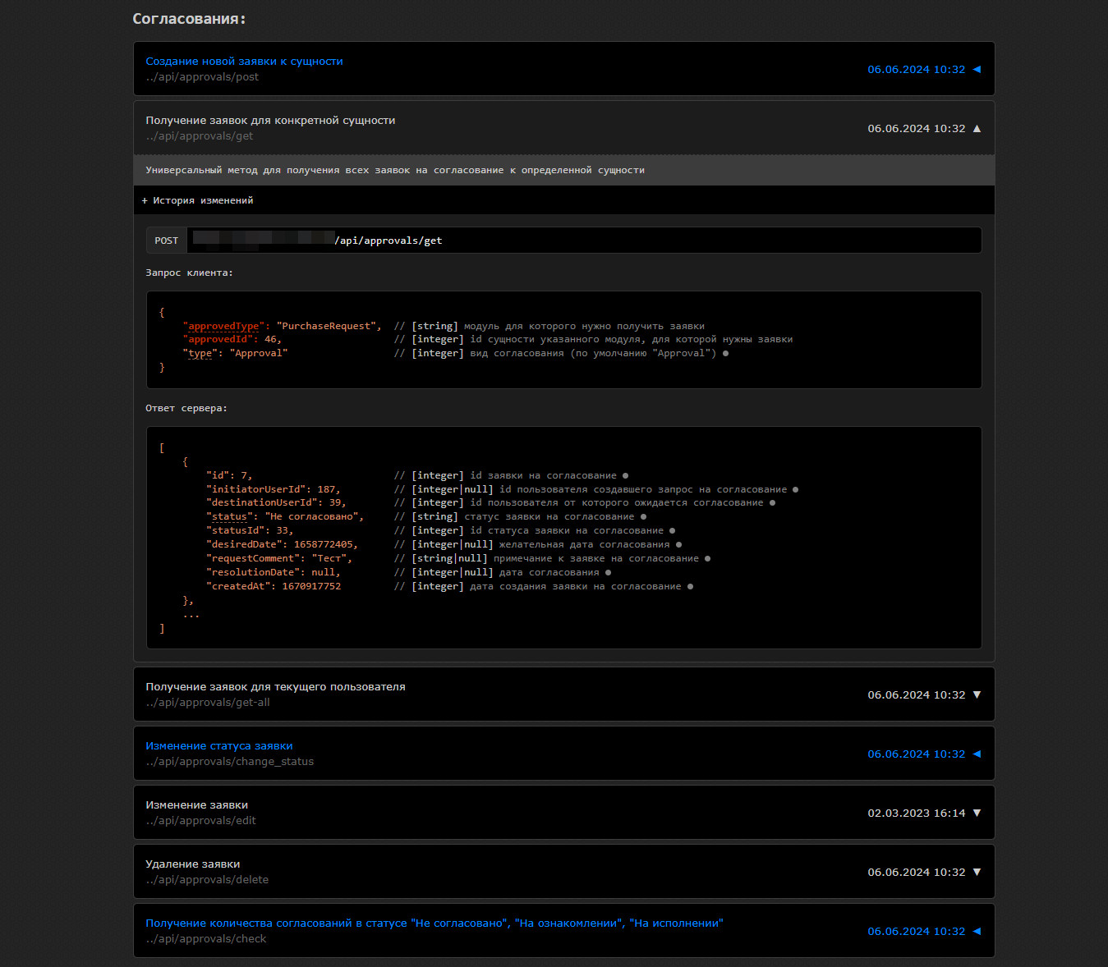Click the "Изменение заявки" title

[x=196, y=805]
